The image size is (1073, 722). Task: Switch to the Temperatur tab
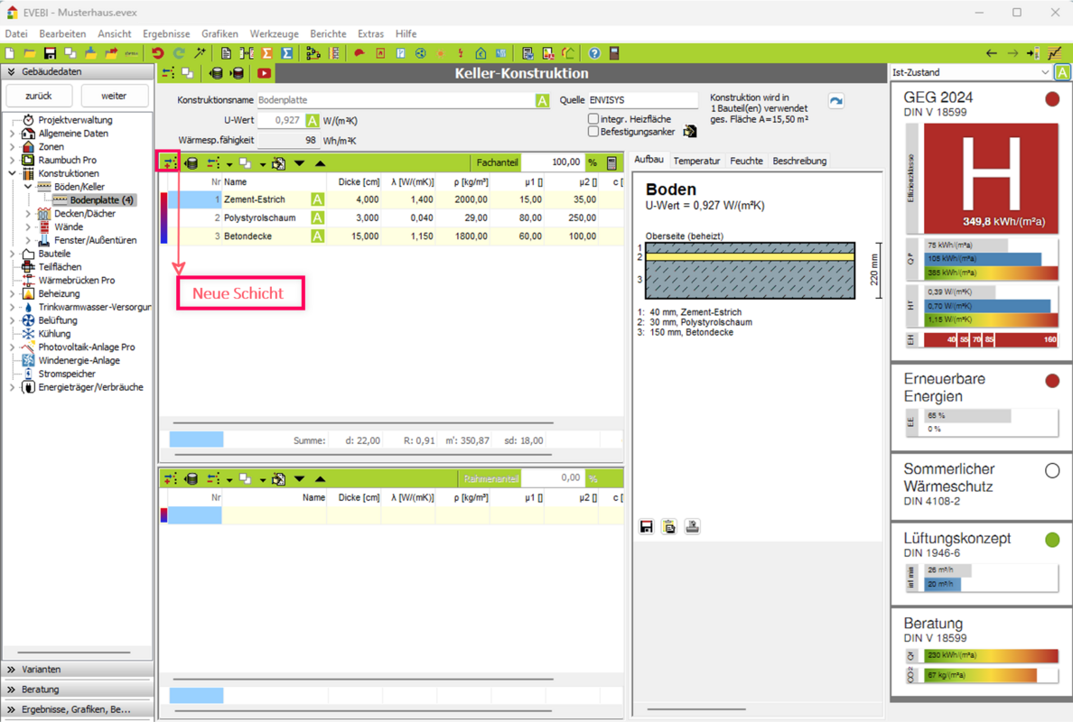tap(696, 161)
